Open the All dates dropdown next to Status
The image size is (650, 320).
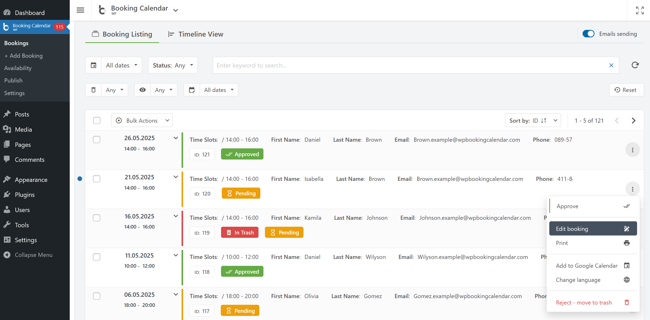(122, 65)
